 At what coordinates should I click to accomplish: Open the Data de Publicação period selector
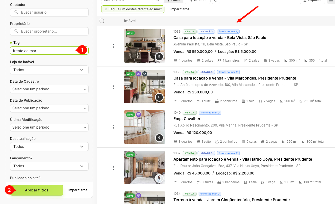[x=49, y=108]
